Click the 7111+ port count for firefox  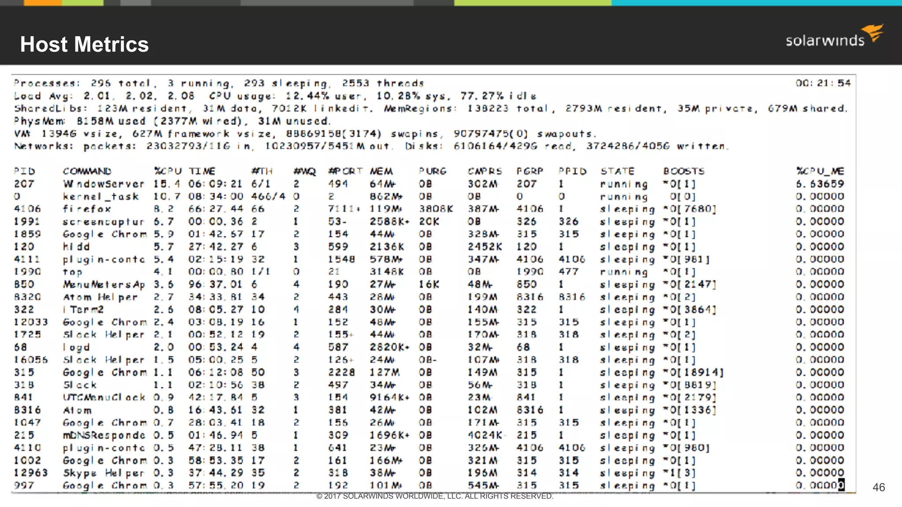344,209
